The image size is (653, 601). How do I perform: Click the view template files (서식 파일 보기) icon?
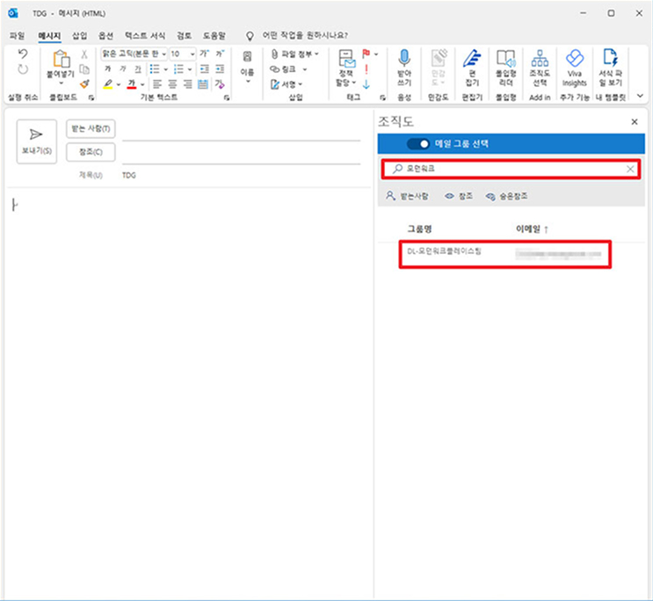pyautogui.click(x=611, y=57)
